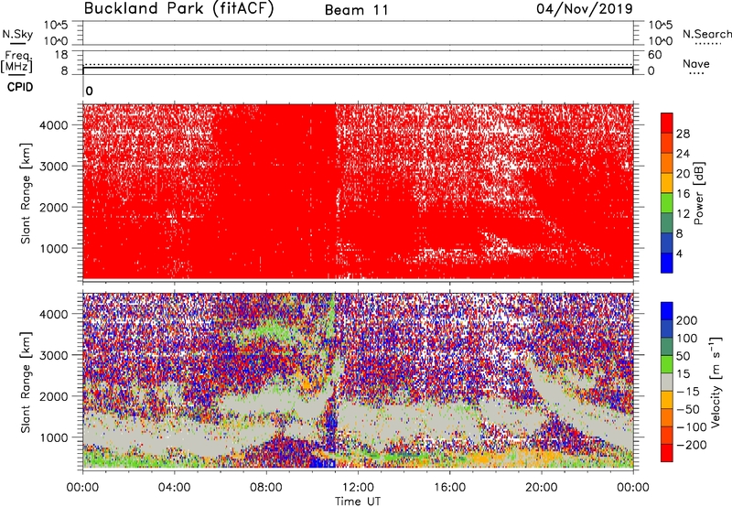Click the 'CPID' label
The image size is (732, 507).
pos(19,87)
